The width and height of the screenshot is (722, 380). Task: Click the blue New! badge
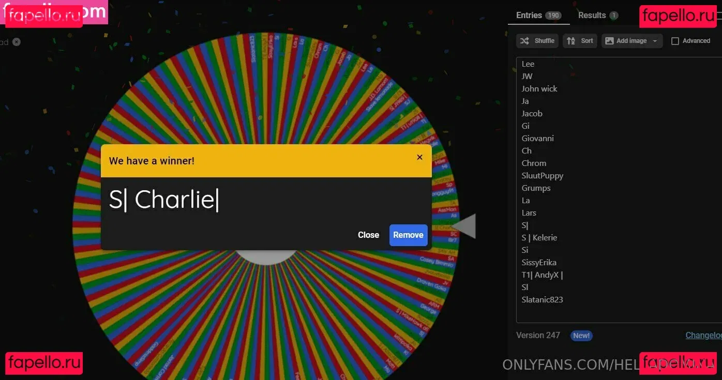(581, 336)
